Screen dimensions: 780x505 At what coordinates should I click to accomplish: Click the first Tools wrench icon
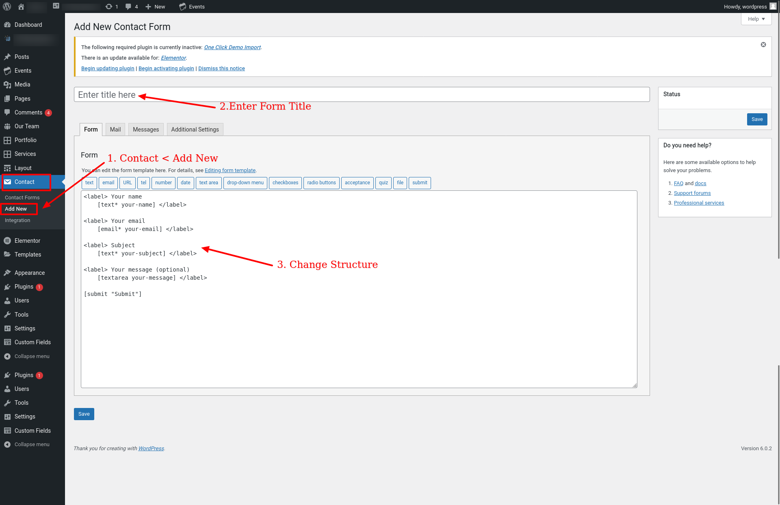(x=7, y=315)
